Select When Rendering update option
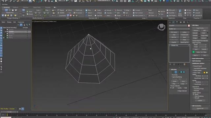Viewport: 211px width, 118px height. [193, 96]
